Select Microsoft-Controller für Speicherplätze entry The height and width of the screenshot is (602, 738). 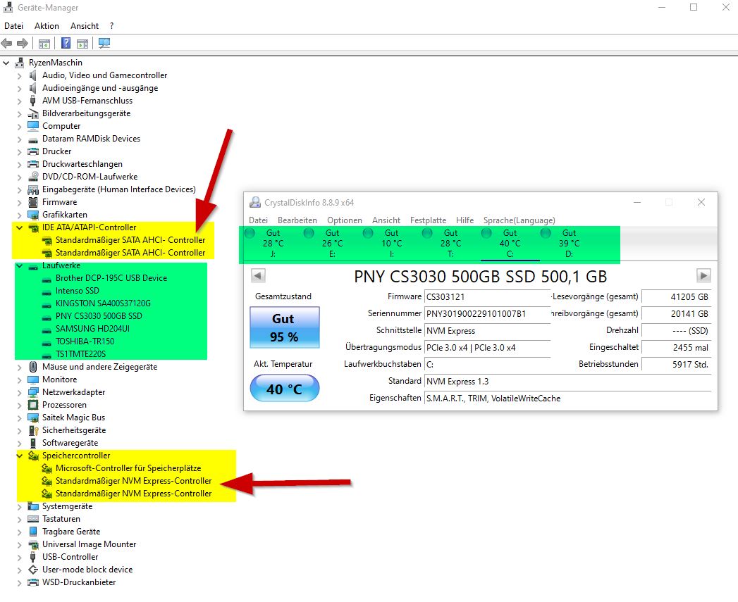[x=128, y=468]
